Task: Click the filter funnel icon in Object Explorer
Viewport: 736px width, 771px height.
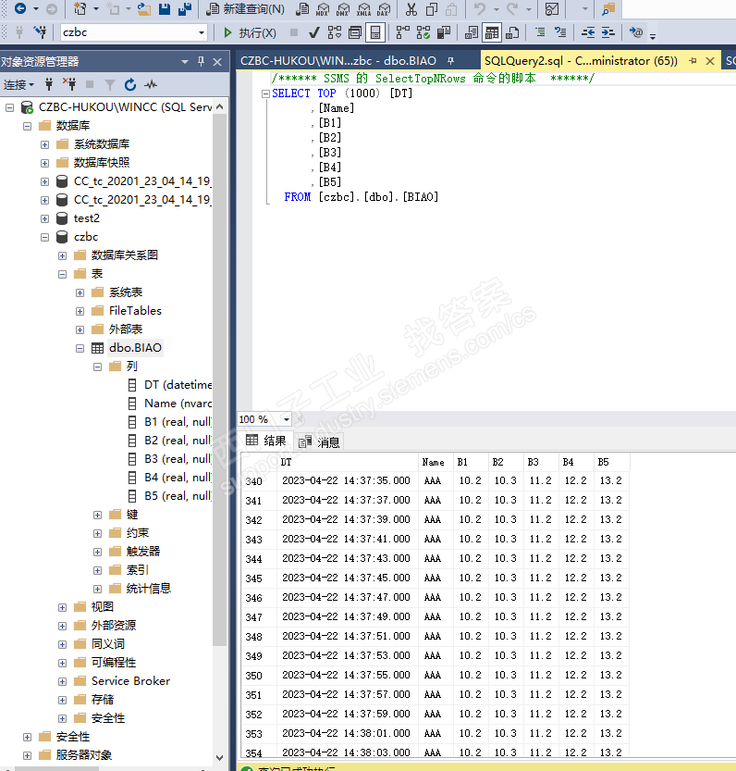Action: coord(110,85)
